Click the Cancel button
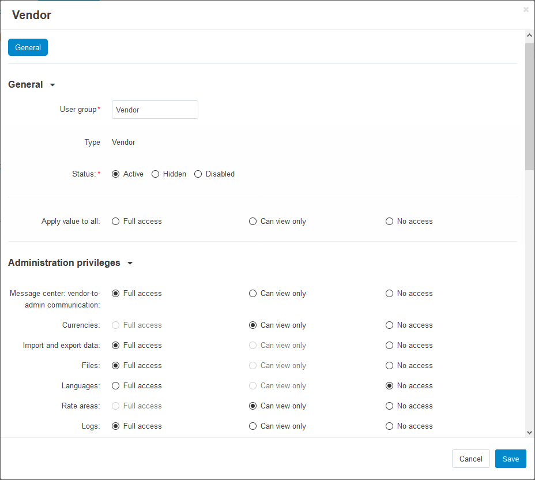The width and height of the screenshot is (535, 480). click(x=471, y=459)
